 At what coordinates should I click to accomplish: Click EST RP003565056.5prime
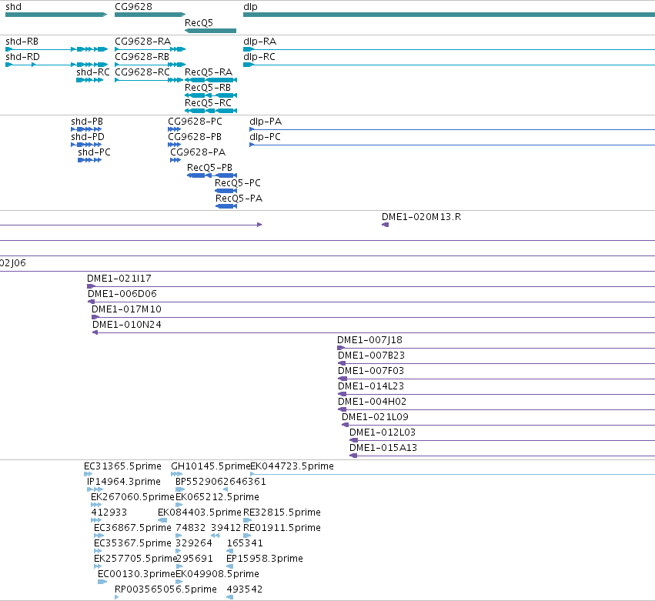(165, 590)
